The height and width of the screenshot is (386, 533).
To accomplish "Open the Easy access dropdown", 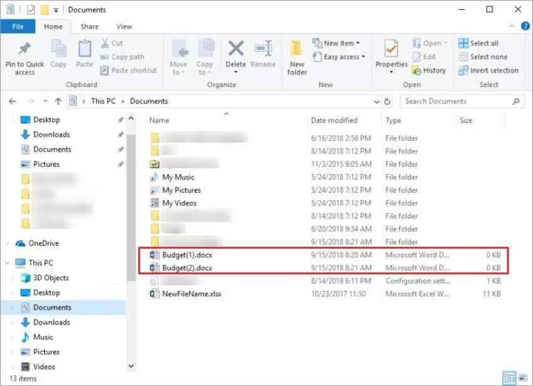I will pyautogui.click(x=344, y=57).
